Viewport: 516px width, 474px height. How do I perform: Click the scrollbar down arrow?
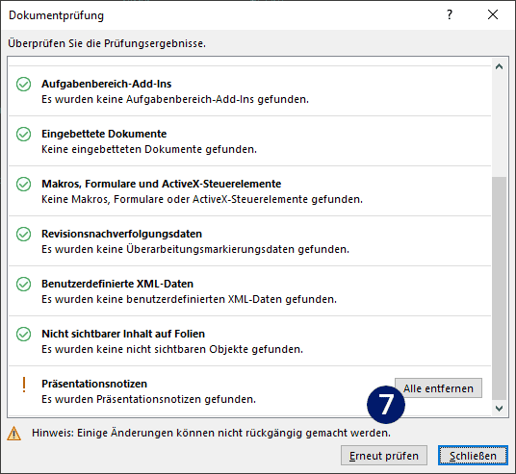coord(499,409)
